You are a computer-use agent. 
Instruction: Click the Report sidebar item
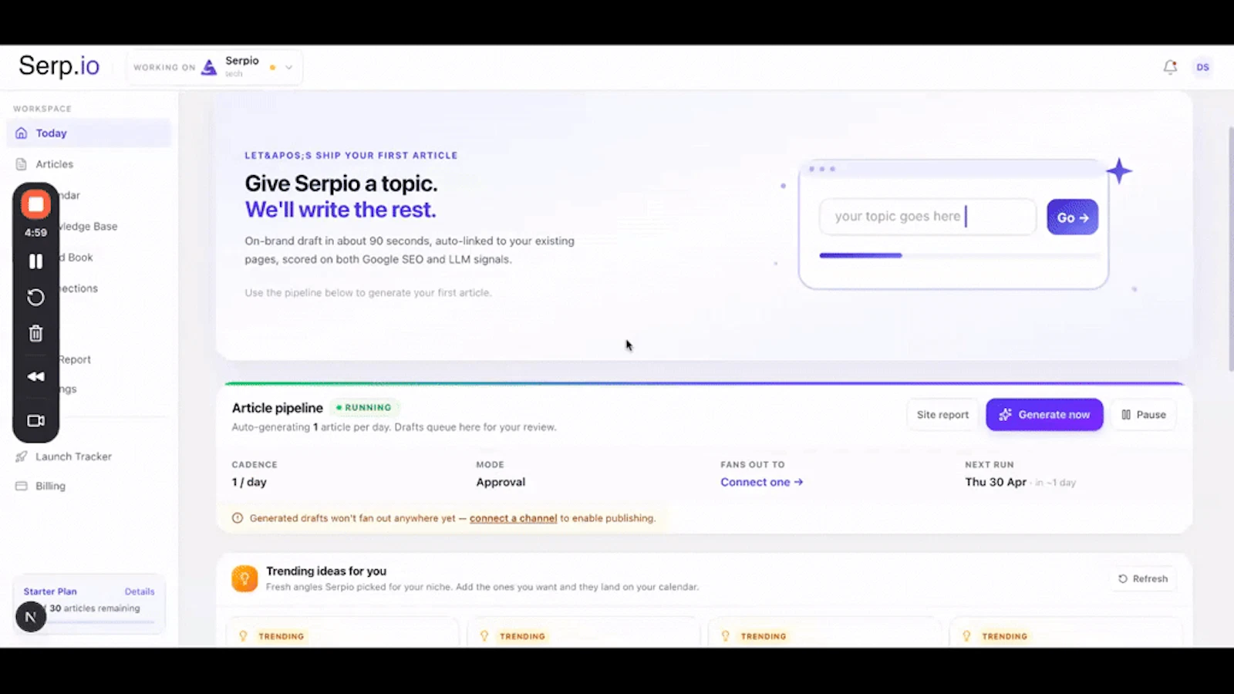[75, 359]
